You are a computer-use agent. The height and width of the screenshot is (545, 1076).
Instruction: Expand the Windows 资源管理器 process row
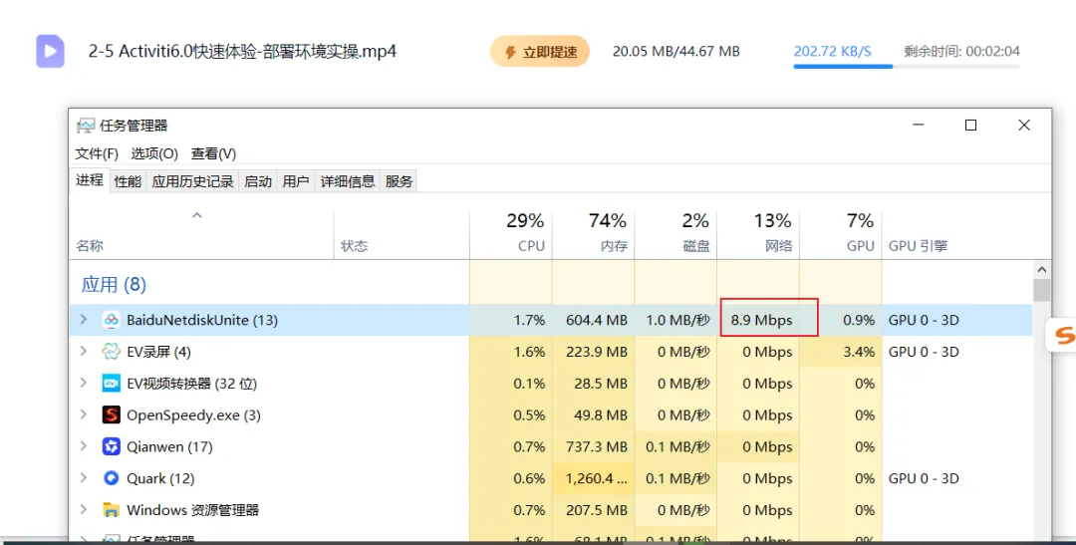84,509
